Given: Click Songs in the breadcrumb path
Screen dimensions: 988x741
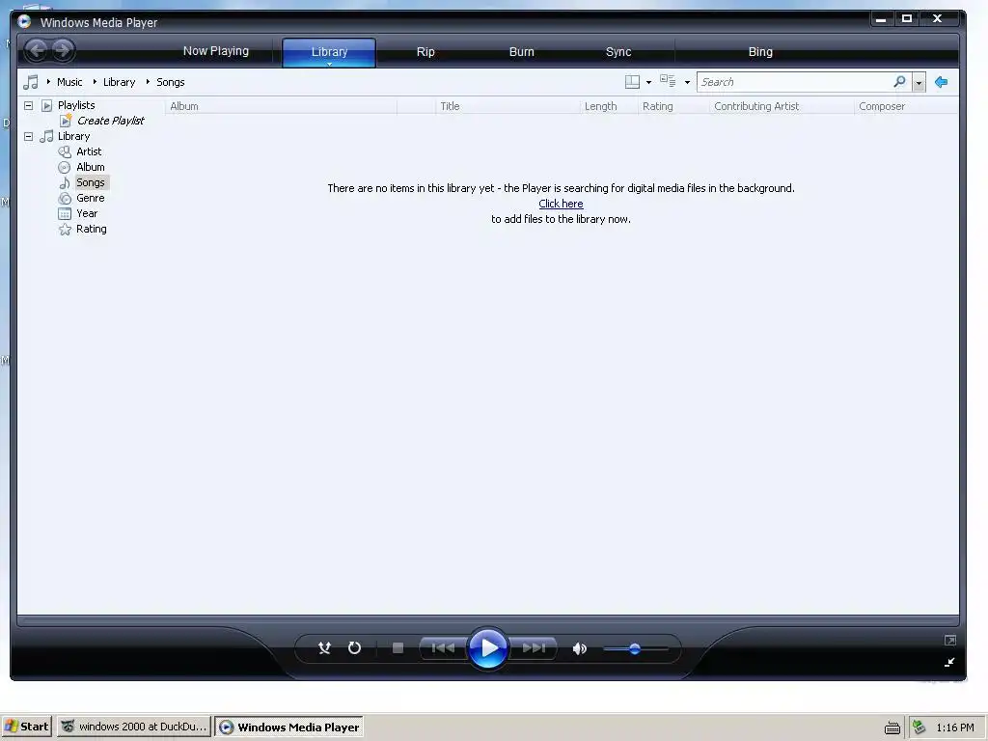Looking at the screenshot, I should point(170,82).
